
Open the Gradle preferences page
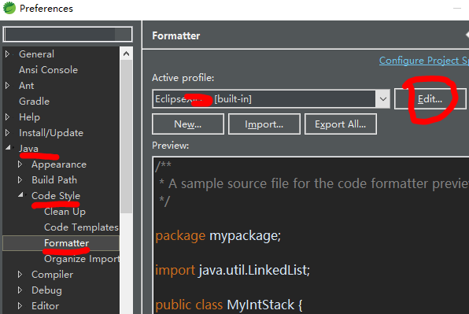(x=34, y=102)
